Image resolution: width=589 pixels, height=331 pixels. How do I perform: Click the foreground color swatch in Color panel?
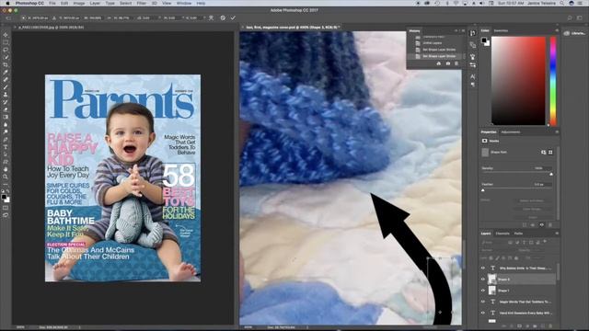[484, 40]
